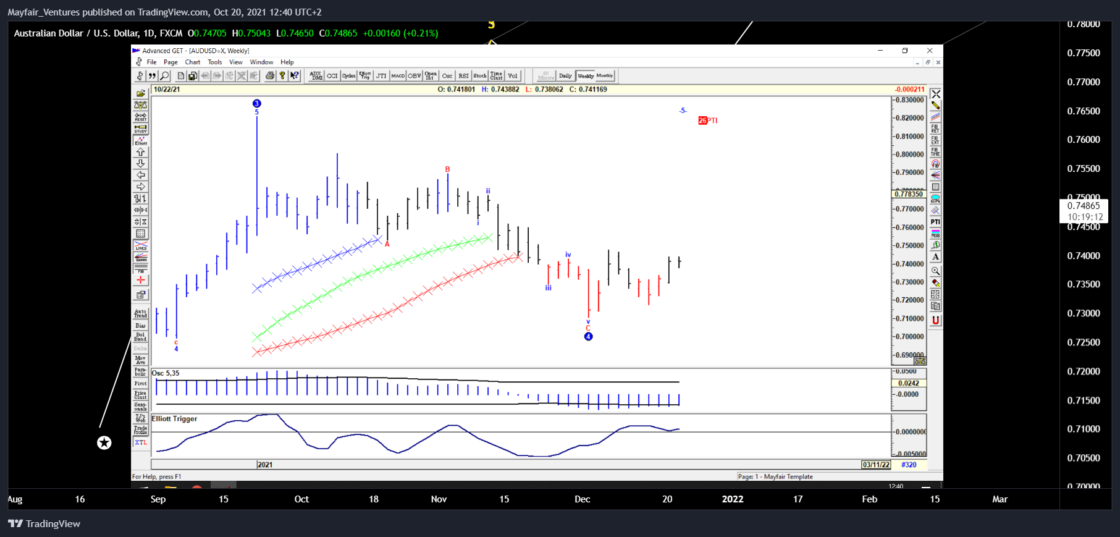The height and width of the screenshot is (537, 1120).
Task: Click the context help arrow-question icon
Action: [x=295, y=76]
